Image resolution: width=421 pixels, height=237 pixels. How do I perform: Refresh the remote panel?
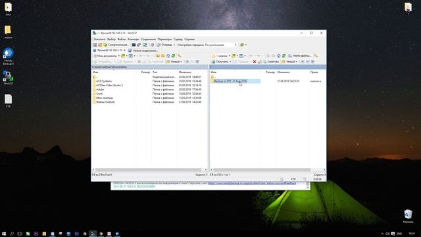pos(284,56)
